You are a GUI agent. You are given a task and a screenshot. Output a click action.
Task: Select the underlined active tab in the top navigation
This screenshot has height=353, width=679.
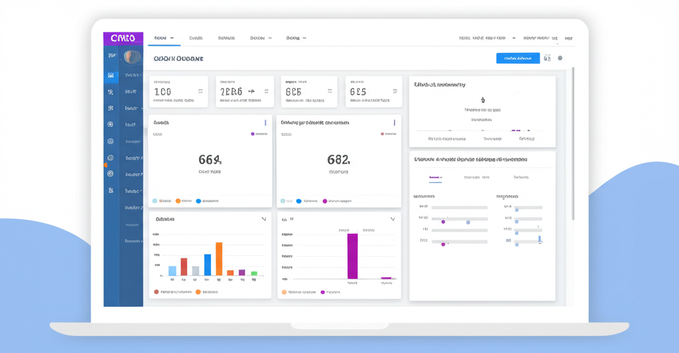point(164,38)
